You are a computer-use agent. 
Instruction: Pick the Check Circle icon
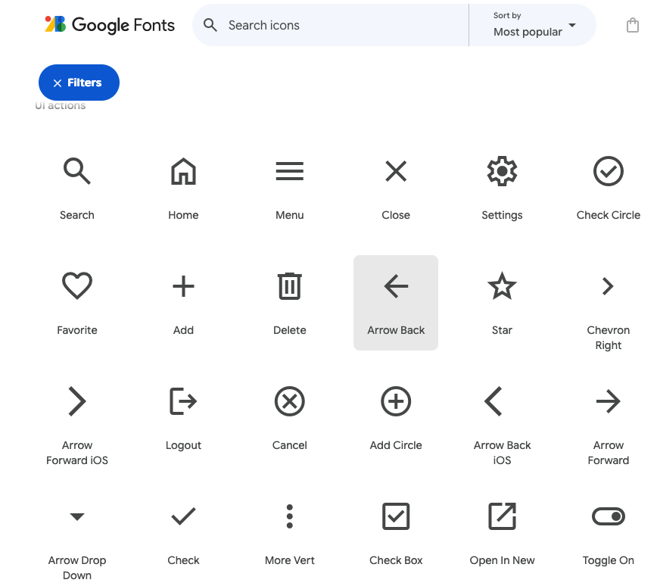click(608, 172)
